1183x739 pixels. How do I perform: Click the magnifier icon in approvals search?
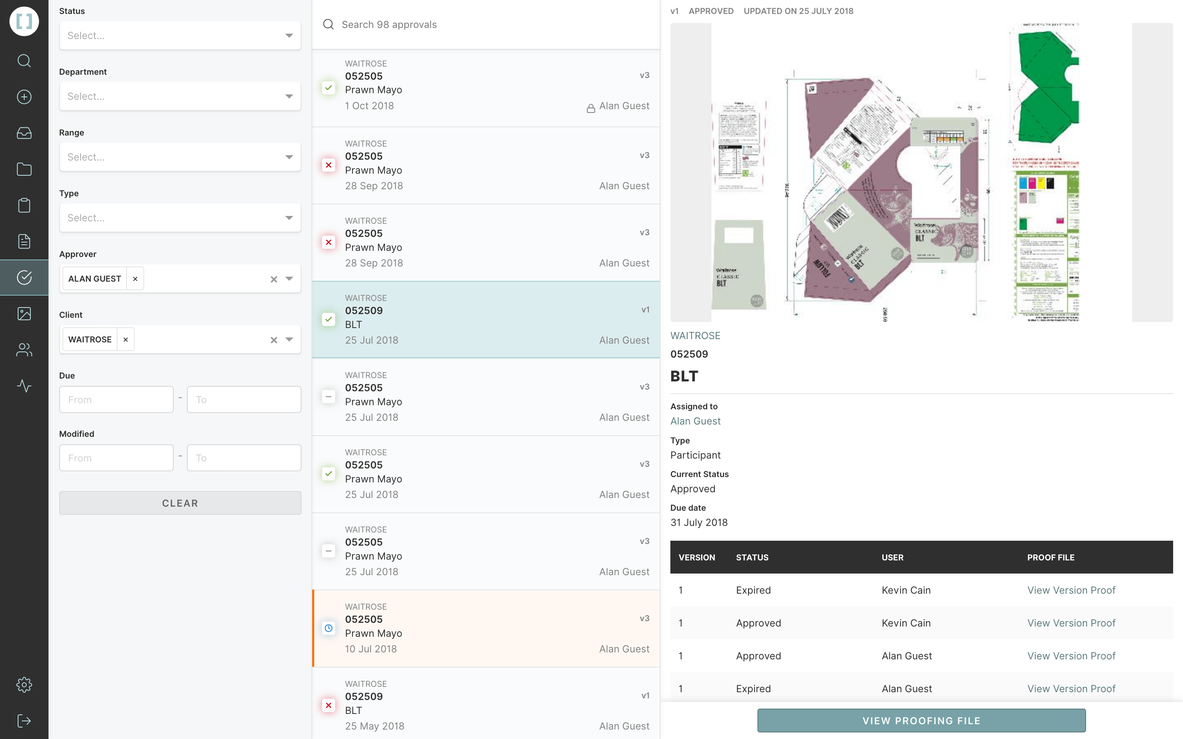point(329,25)
